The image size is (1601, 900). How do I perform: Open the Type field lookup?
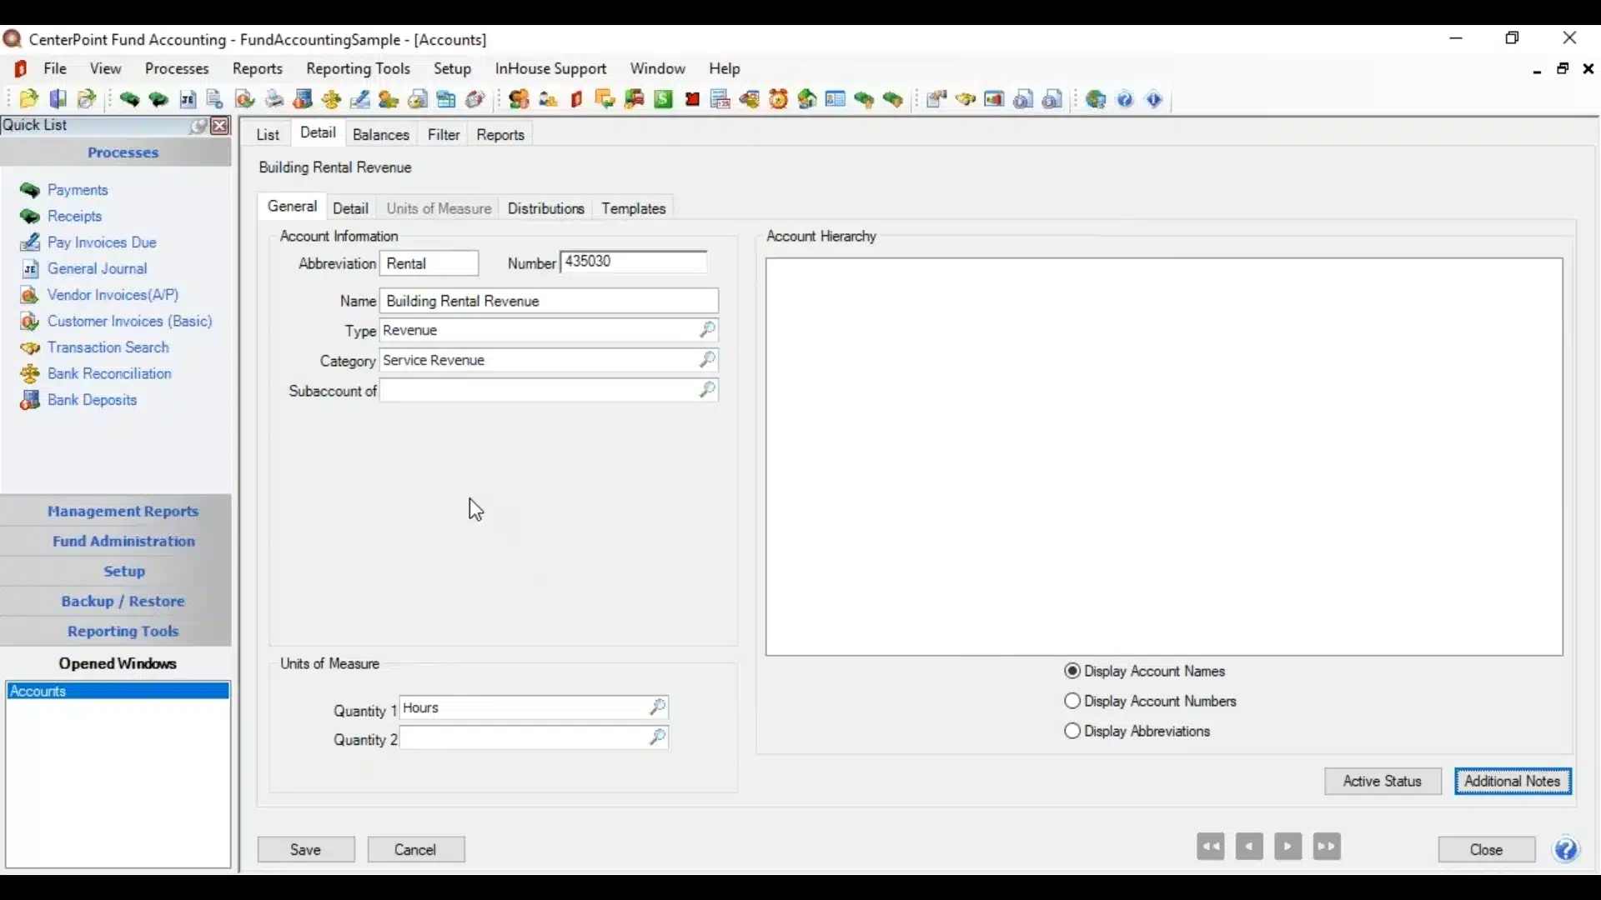pyautogui.click(x=708, y=330)
